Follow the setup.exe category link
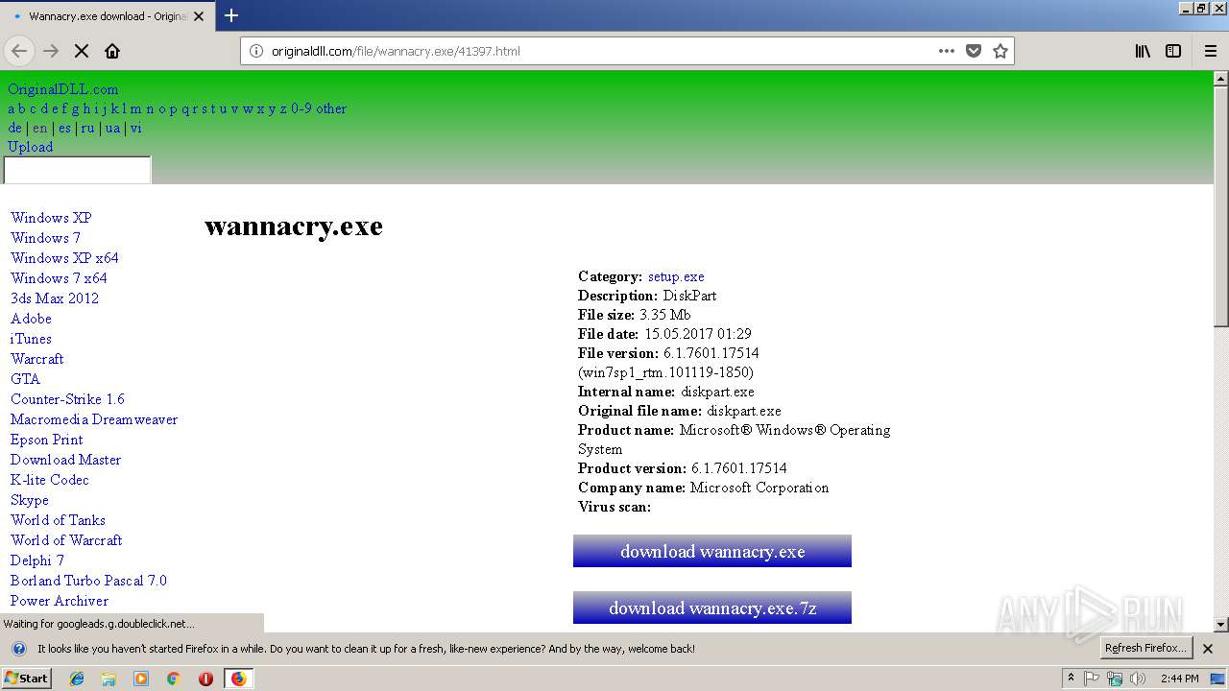Viewport: 1229px width, 691px height. [676, 276]
